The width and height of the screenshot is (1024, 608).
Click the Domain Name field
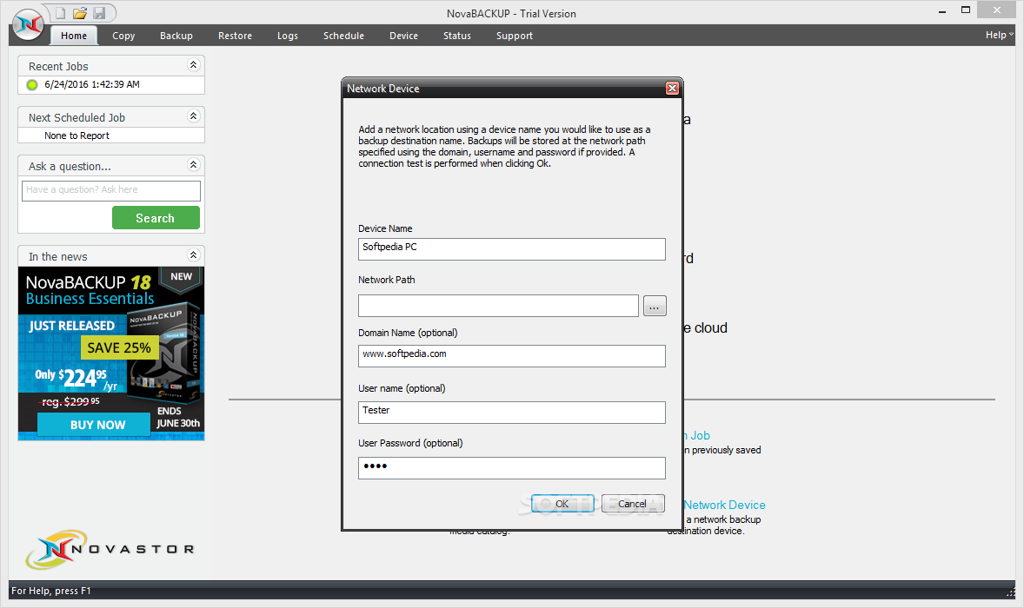coord(511,356)
